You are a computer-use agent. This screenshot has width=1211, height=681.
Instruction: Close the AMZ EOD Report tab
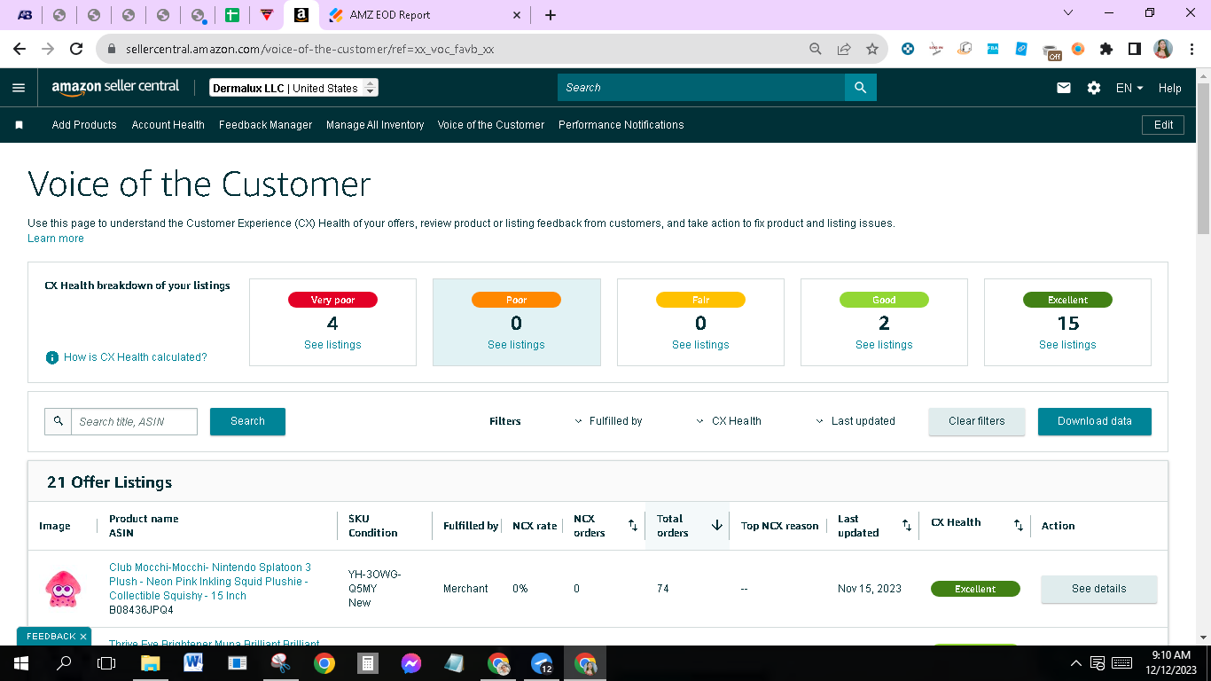[517, 15]
